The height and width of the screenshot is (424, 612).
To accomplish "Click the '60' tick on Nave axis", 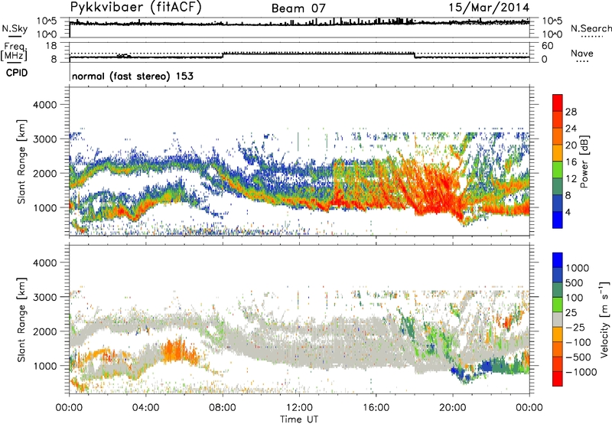I will 547,46.
